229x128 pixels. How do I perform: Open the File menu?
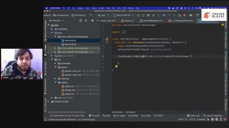[x=64, y=8]
